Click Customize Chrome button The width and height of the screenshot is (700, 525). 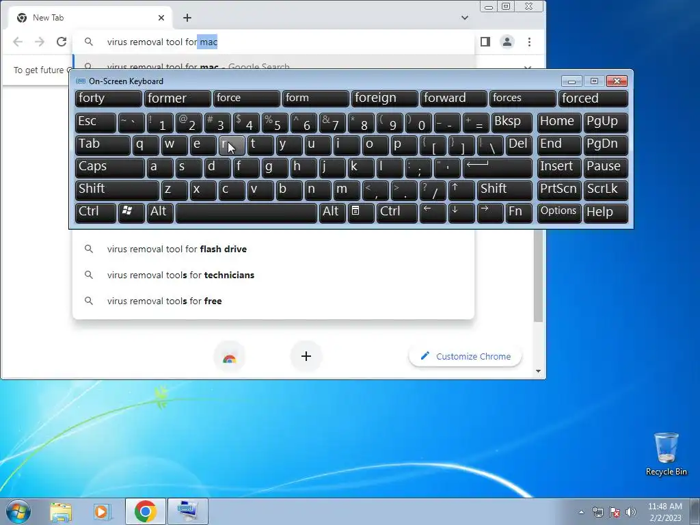(465, 356)
